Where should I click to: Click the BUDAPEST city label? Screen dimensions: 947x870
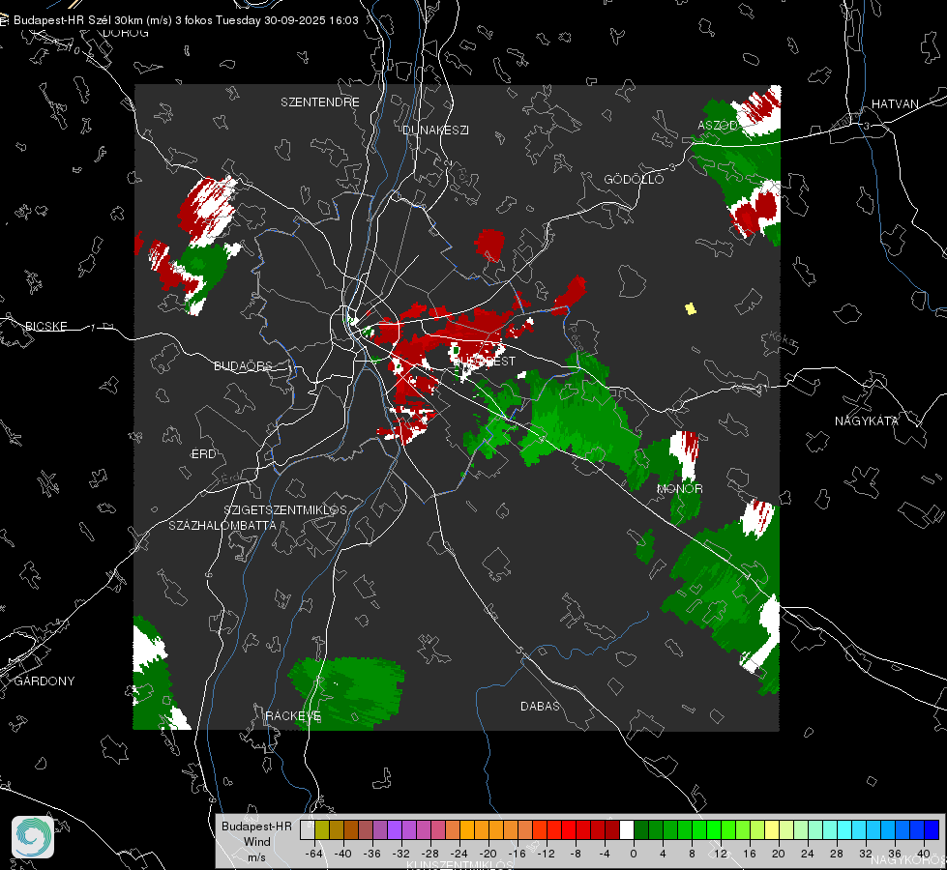click(485, 361)
